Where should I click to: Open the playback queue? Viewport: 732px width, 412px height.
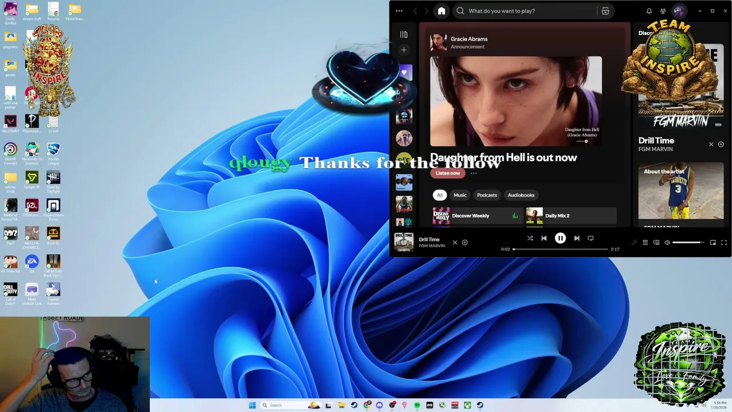coord(645,243)
